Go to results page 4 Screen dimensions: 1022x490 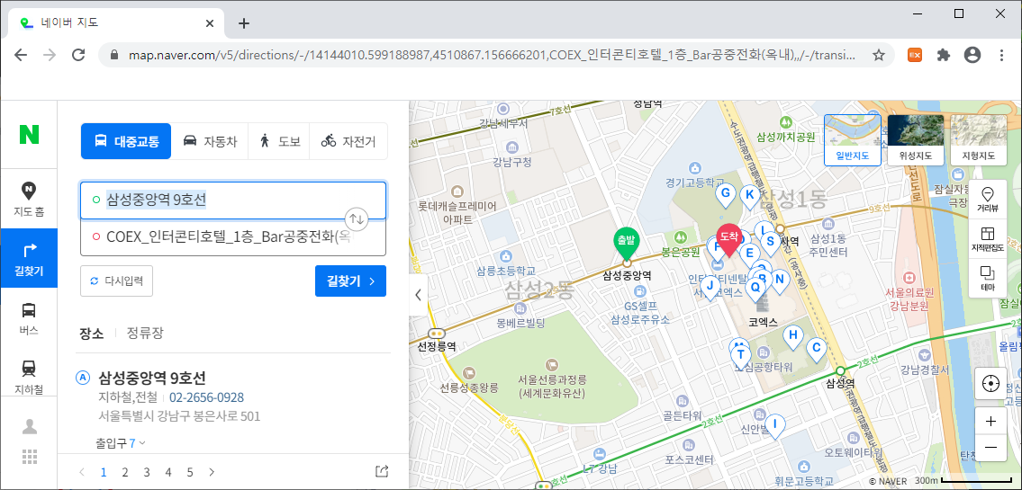168,472
